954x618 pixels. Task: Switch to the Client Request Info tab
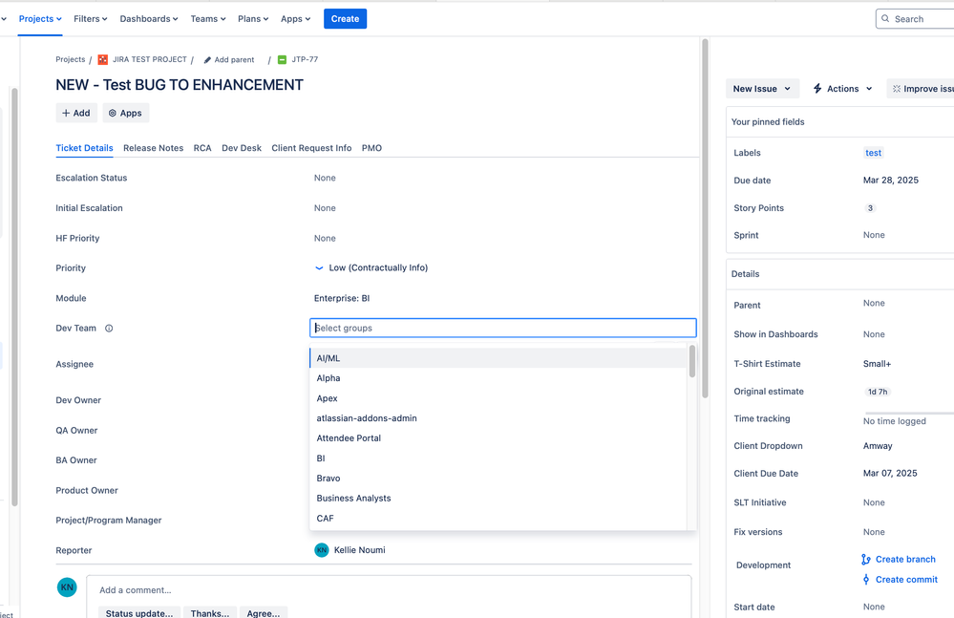[311, 148]
